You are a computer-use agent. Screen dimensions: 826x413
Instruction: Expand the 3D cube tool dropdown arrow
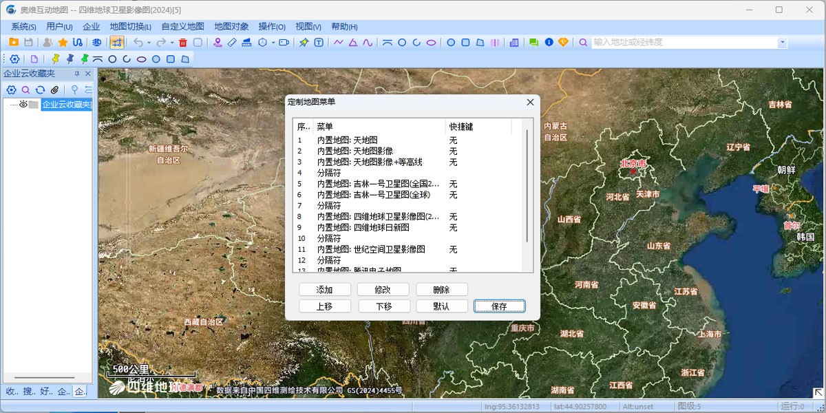click(x=273, y=43)
